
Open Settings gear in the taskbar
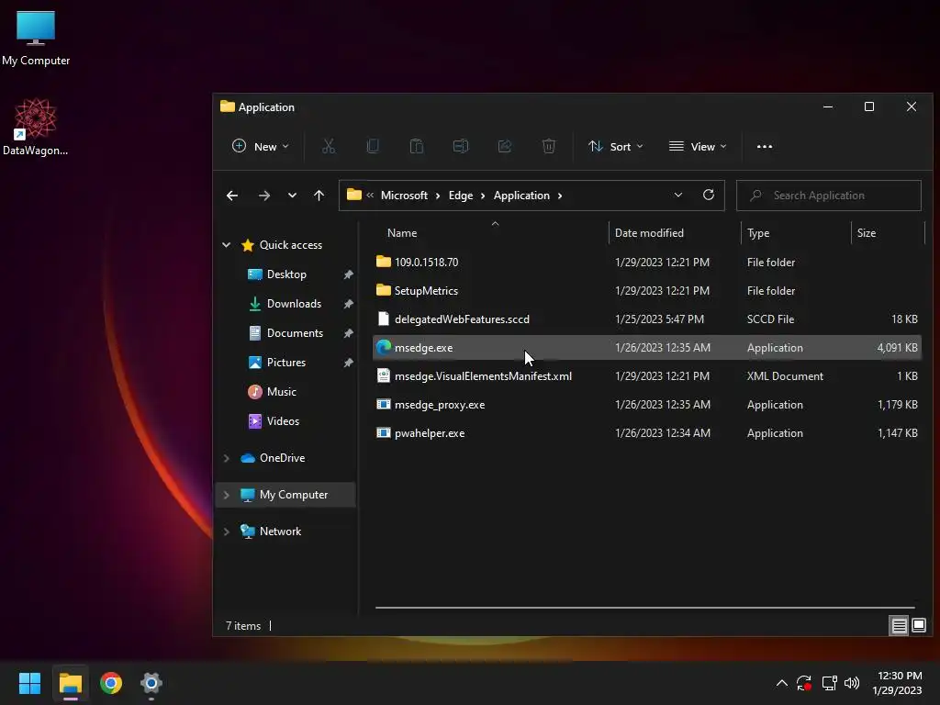[151, 683]
